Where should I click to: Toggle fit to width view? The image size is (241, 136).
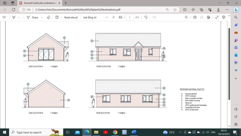click(x=120, y=17)
